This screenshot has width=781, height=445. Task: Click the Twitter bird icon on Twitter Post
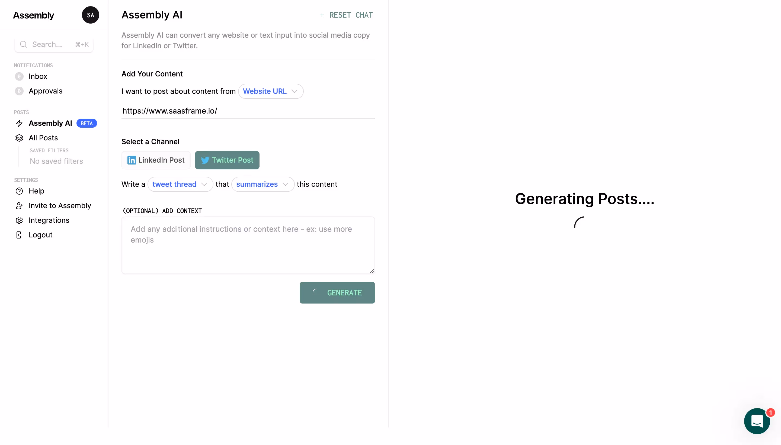pos(206,160)
